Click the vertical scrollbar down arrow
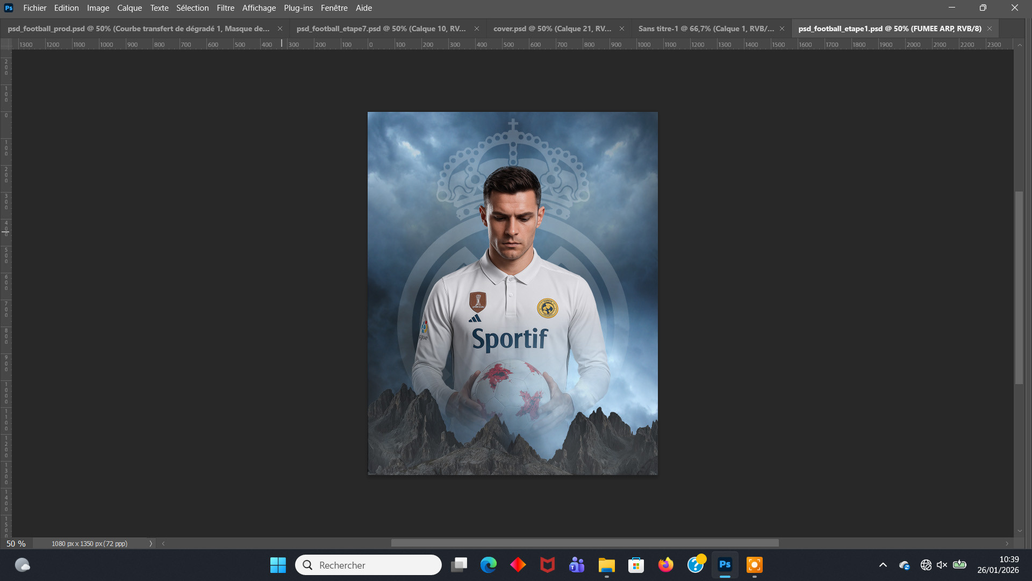 point(1020,531)
